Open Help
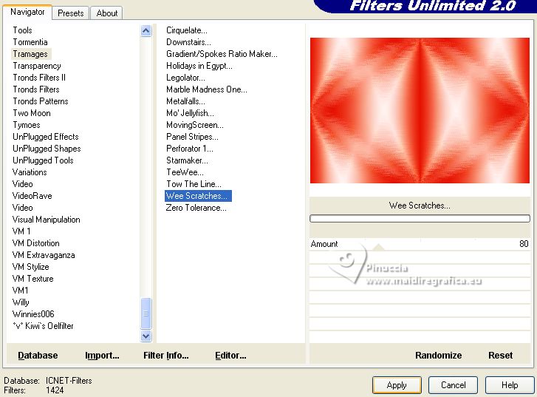Image resolution: width=537 pixels, height=397 pixels. pyautogui.click(x=510, y=385)
